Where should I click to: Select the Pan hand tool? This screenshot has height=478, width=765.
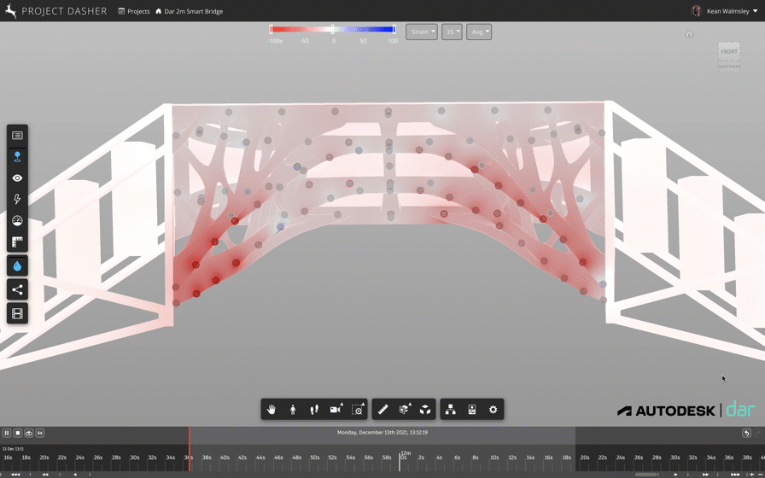[x=272, y=410]
